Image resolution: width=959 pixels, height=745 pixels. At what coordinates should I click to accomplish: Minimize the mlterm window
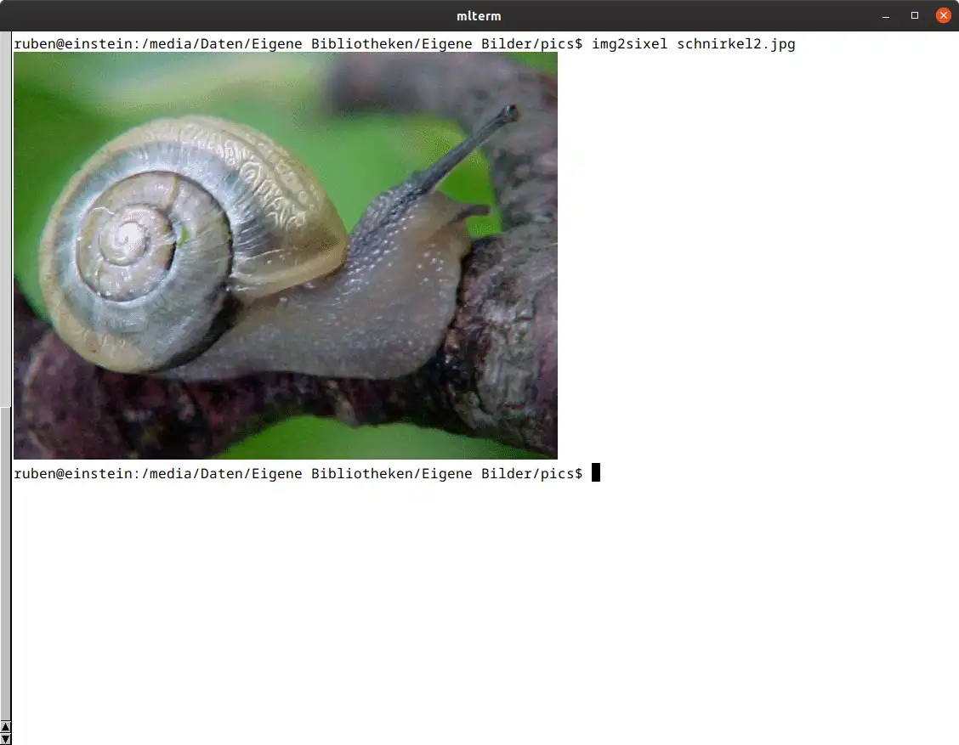click(886, 16)
